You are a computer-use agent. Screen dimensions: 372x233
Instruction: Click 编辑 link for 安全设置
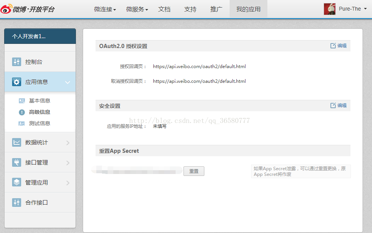pyautogui.click(x=342, y=105)
